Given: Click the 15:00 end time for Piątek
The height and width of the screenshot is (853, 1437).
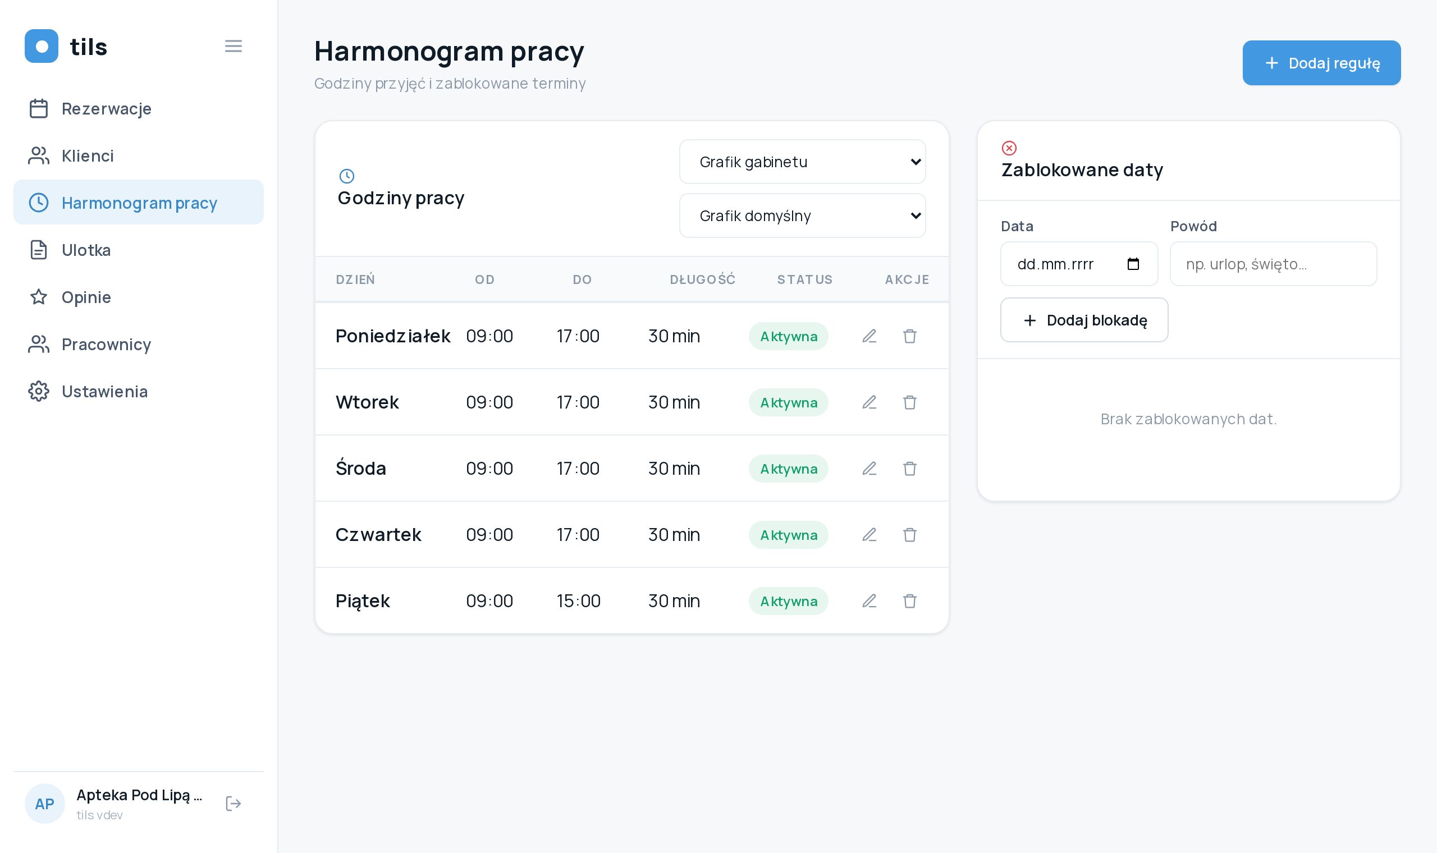Looking at the screenshot, I should 578,600.
